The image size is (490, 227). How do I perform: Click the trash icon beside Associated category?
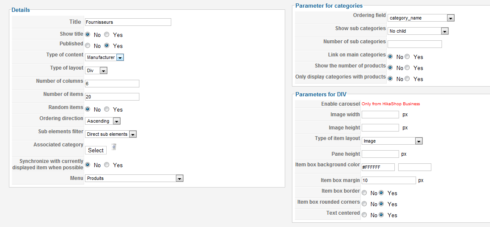114,147
